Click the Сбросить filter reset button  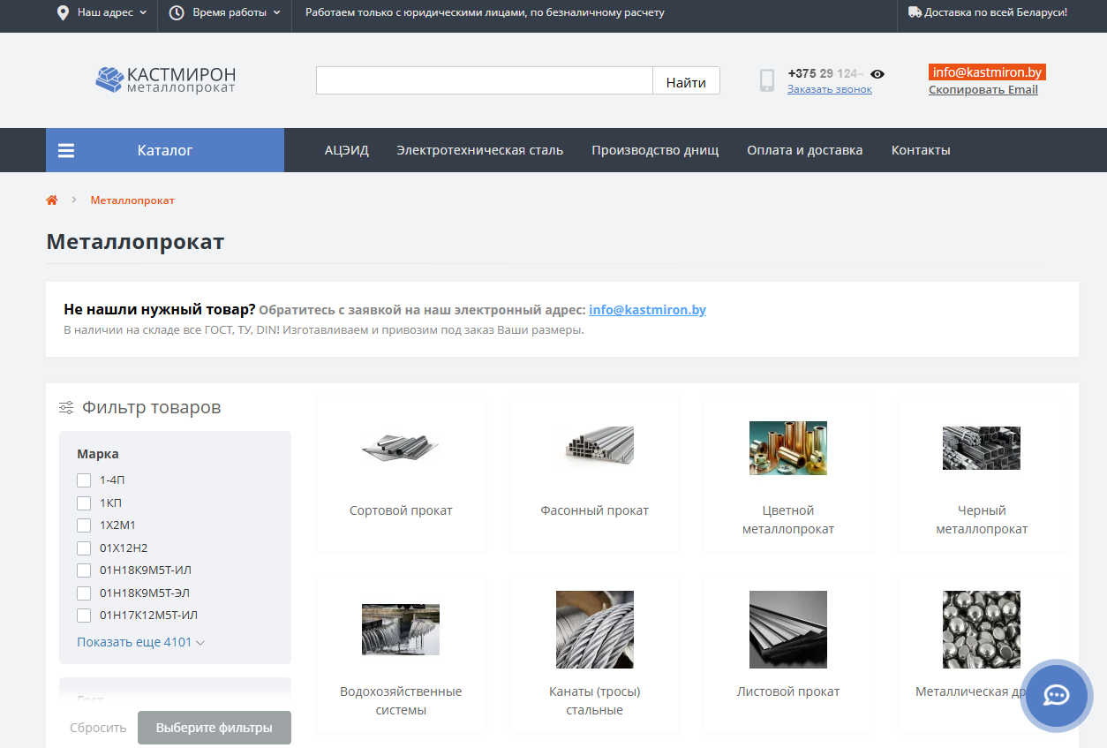98,728
